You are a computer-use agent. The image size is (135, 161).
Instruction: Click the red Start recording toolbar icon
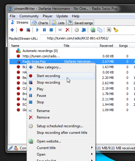click(x=21, y=30)
